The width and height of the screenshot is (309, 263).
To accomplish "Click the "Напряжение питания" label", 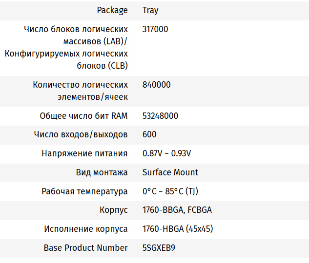I will click(85, 153).
